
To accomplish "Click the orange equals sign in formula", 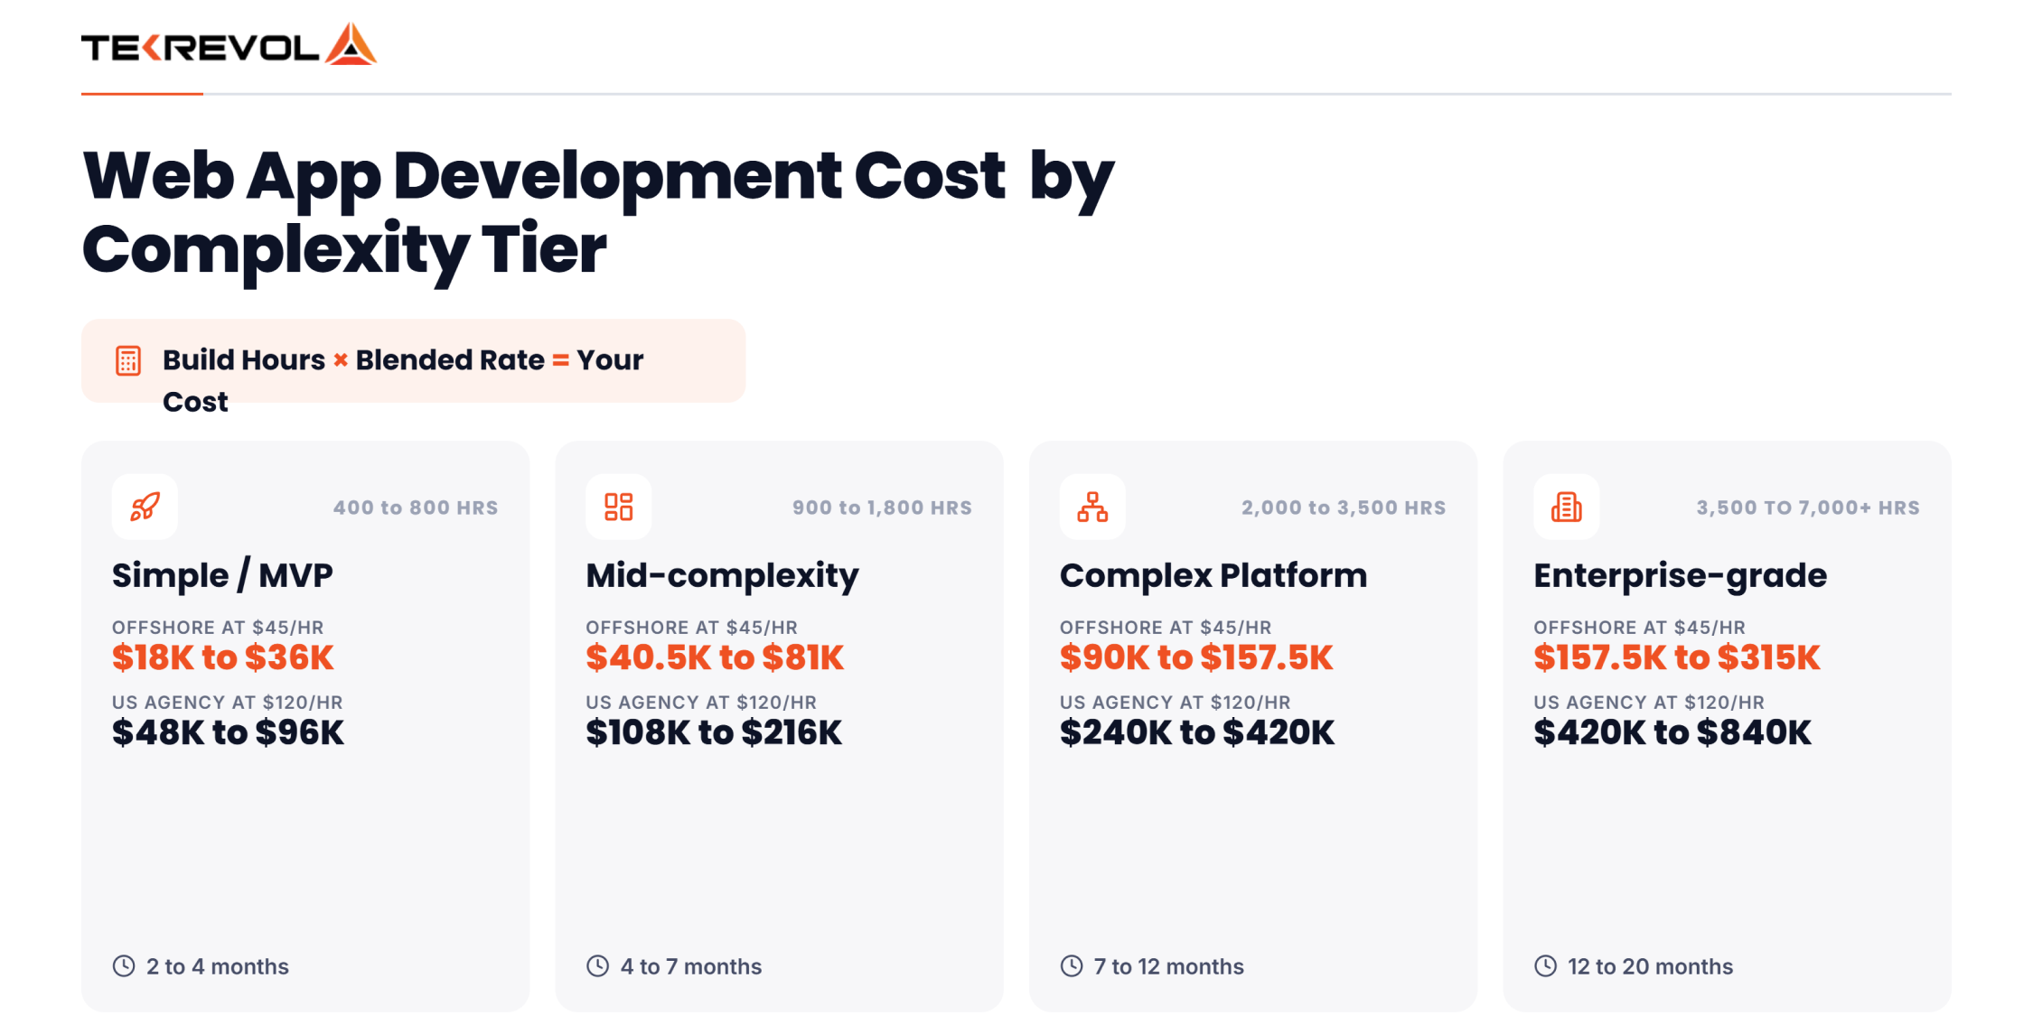I will pos(561,360).
